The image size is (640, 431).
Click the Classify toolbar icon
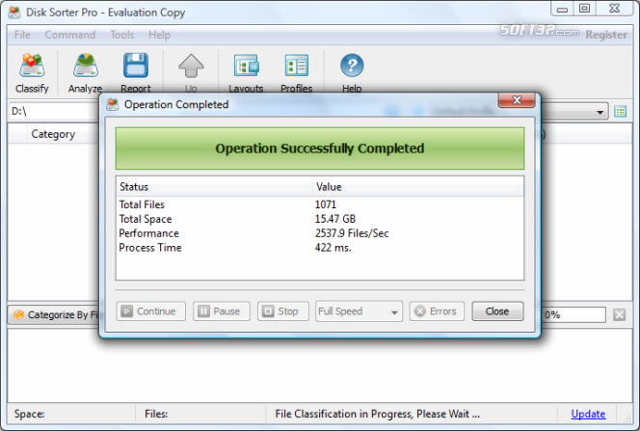(x=32, y=66)
